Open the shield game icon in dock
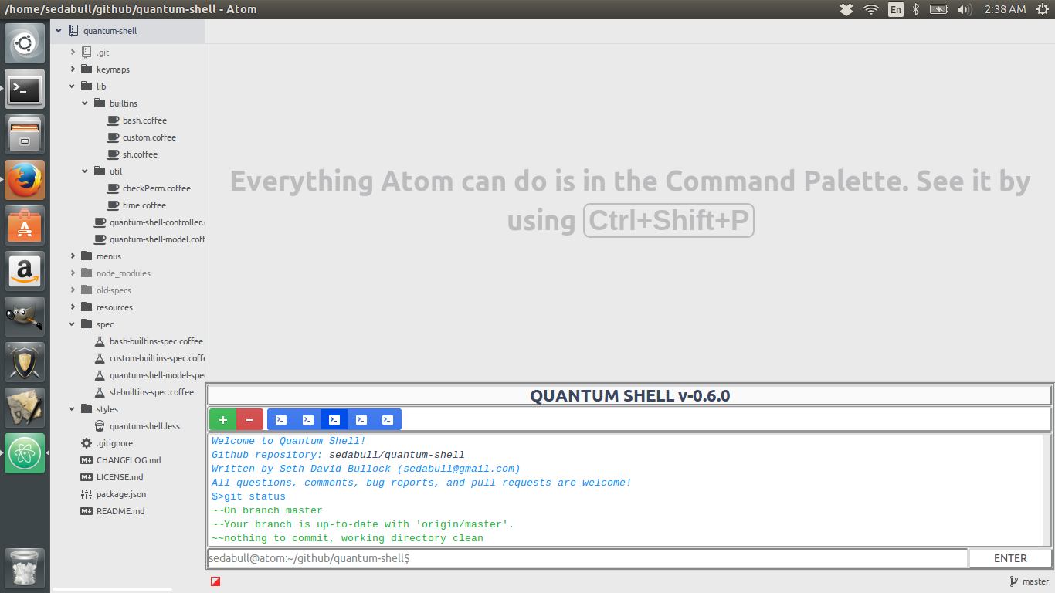This screenshot has width=1055, height=593. click(x=25, y=362)
